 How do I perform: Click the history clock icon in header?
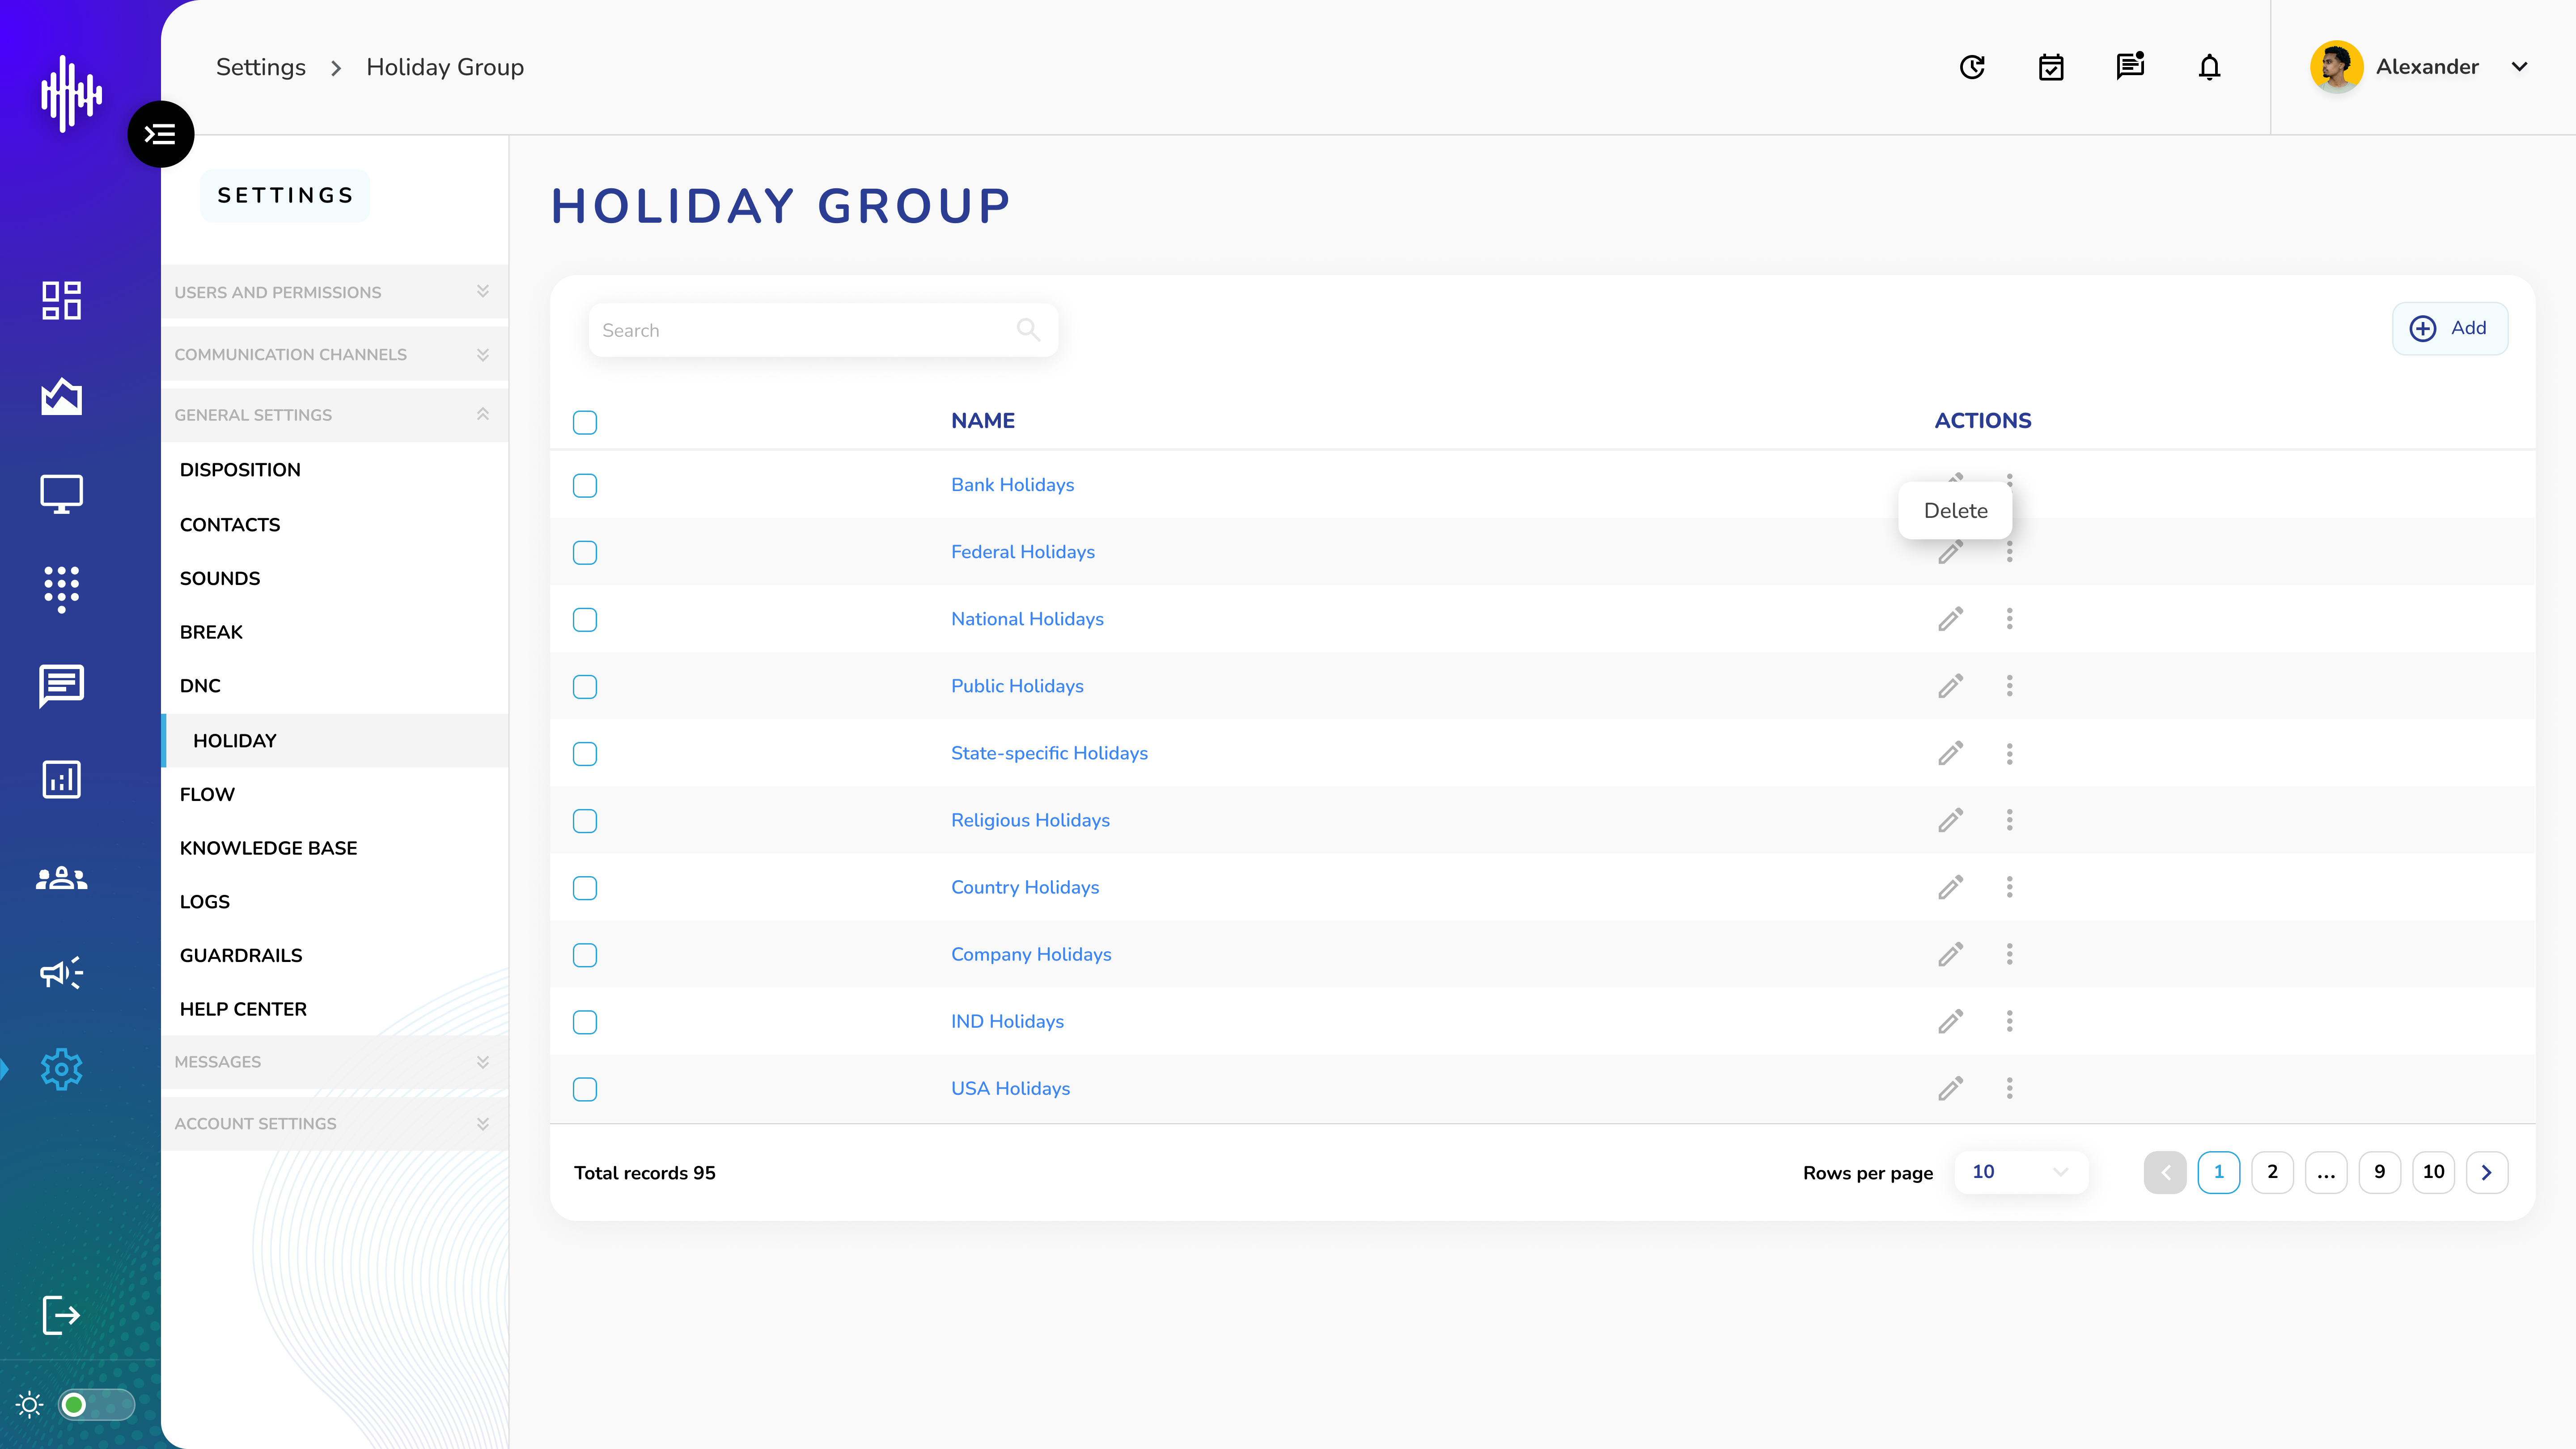pos(1972,67)
